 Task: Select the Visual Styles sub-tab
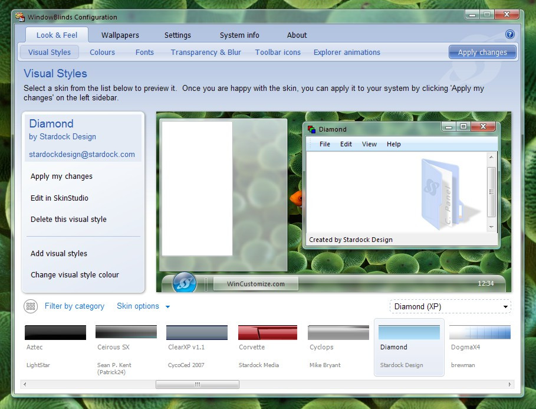[x=49, y=52]
